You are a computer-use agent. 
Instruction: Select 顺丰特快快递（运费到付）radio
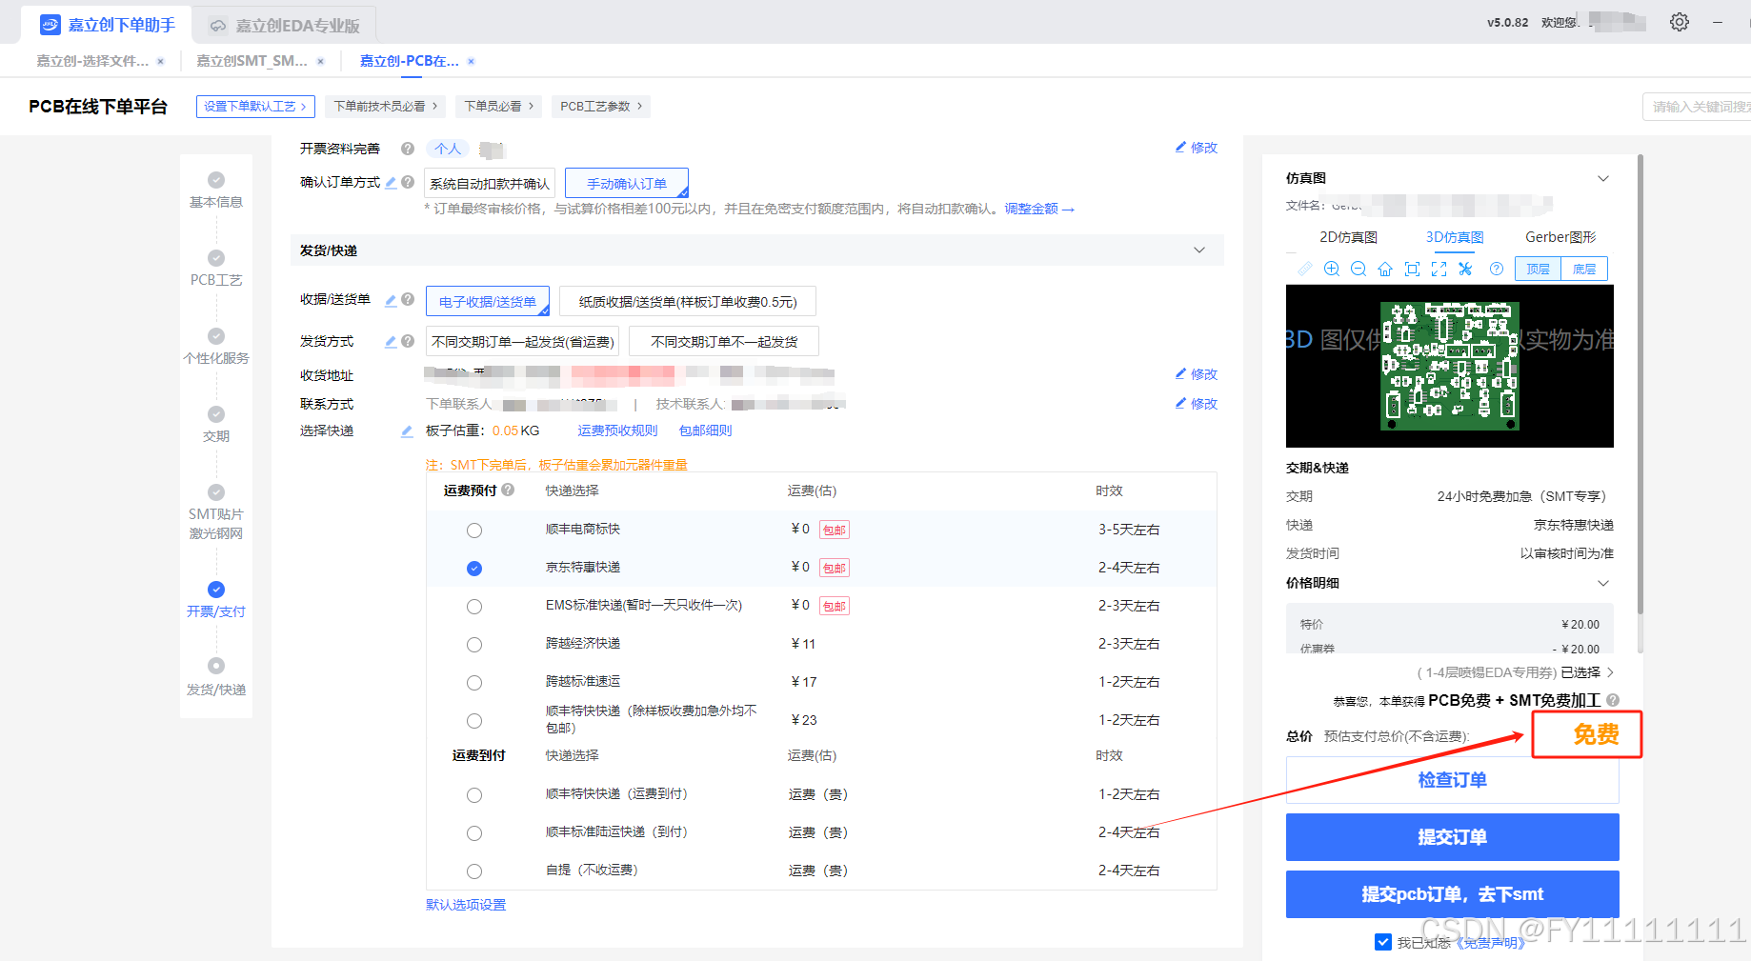pos(474,795)
